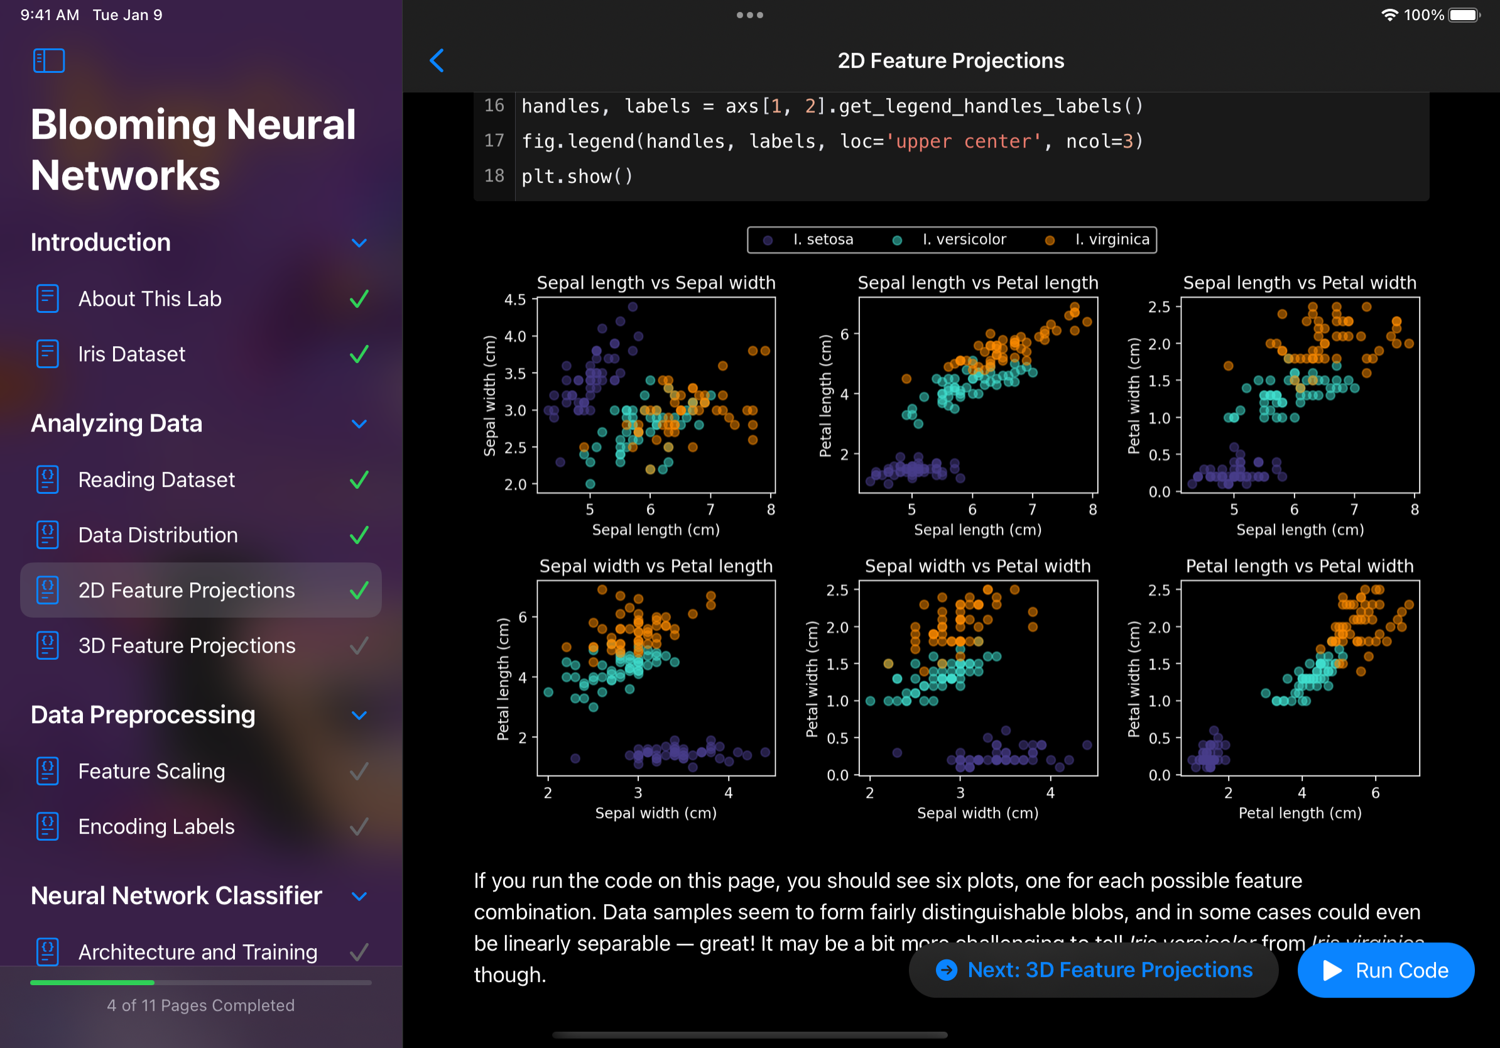This screenshot has width=1500, height=1048.
Task: Collapse the Analyzing Data section
Action: click(x=359, y=424)
